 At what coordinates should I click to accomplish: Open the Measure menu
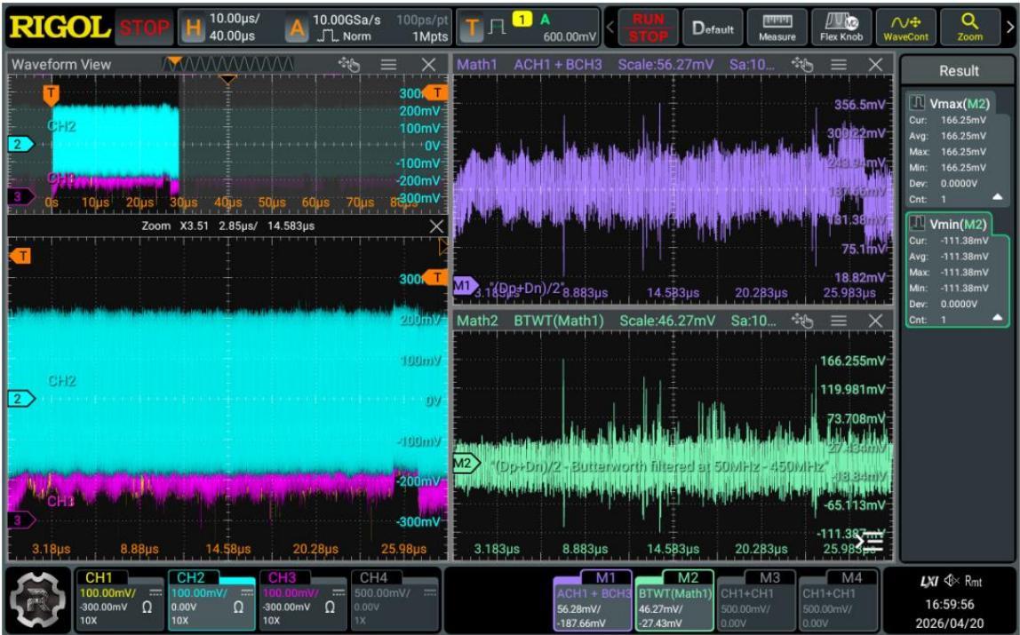pyautogui.click(x=777, y=28)
